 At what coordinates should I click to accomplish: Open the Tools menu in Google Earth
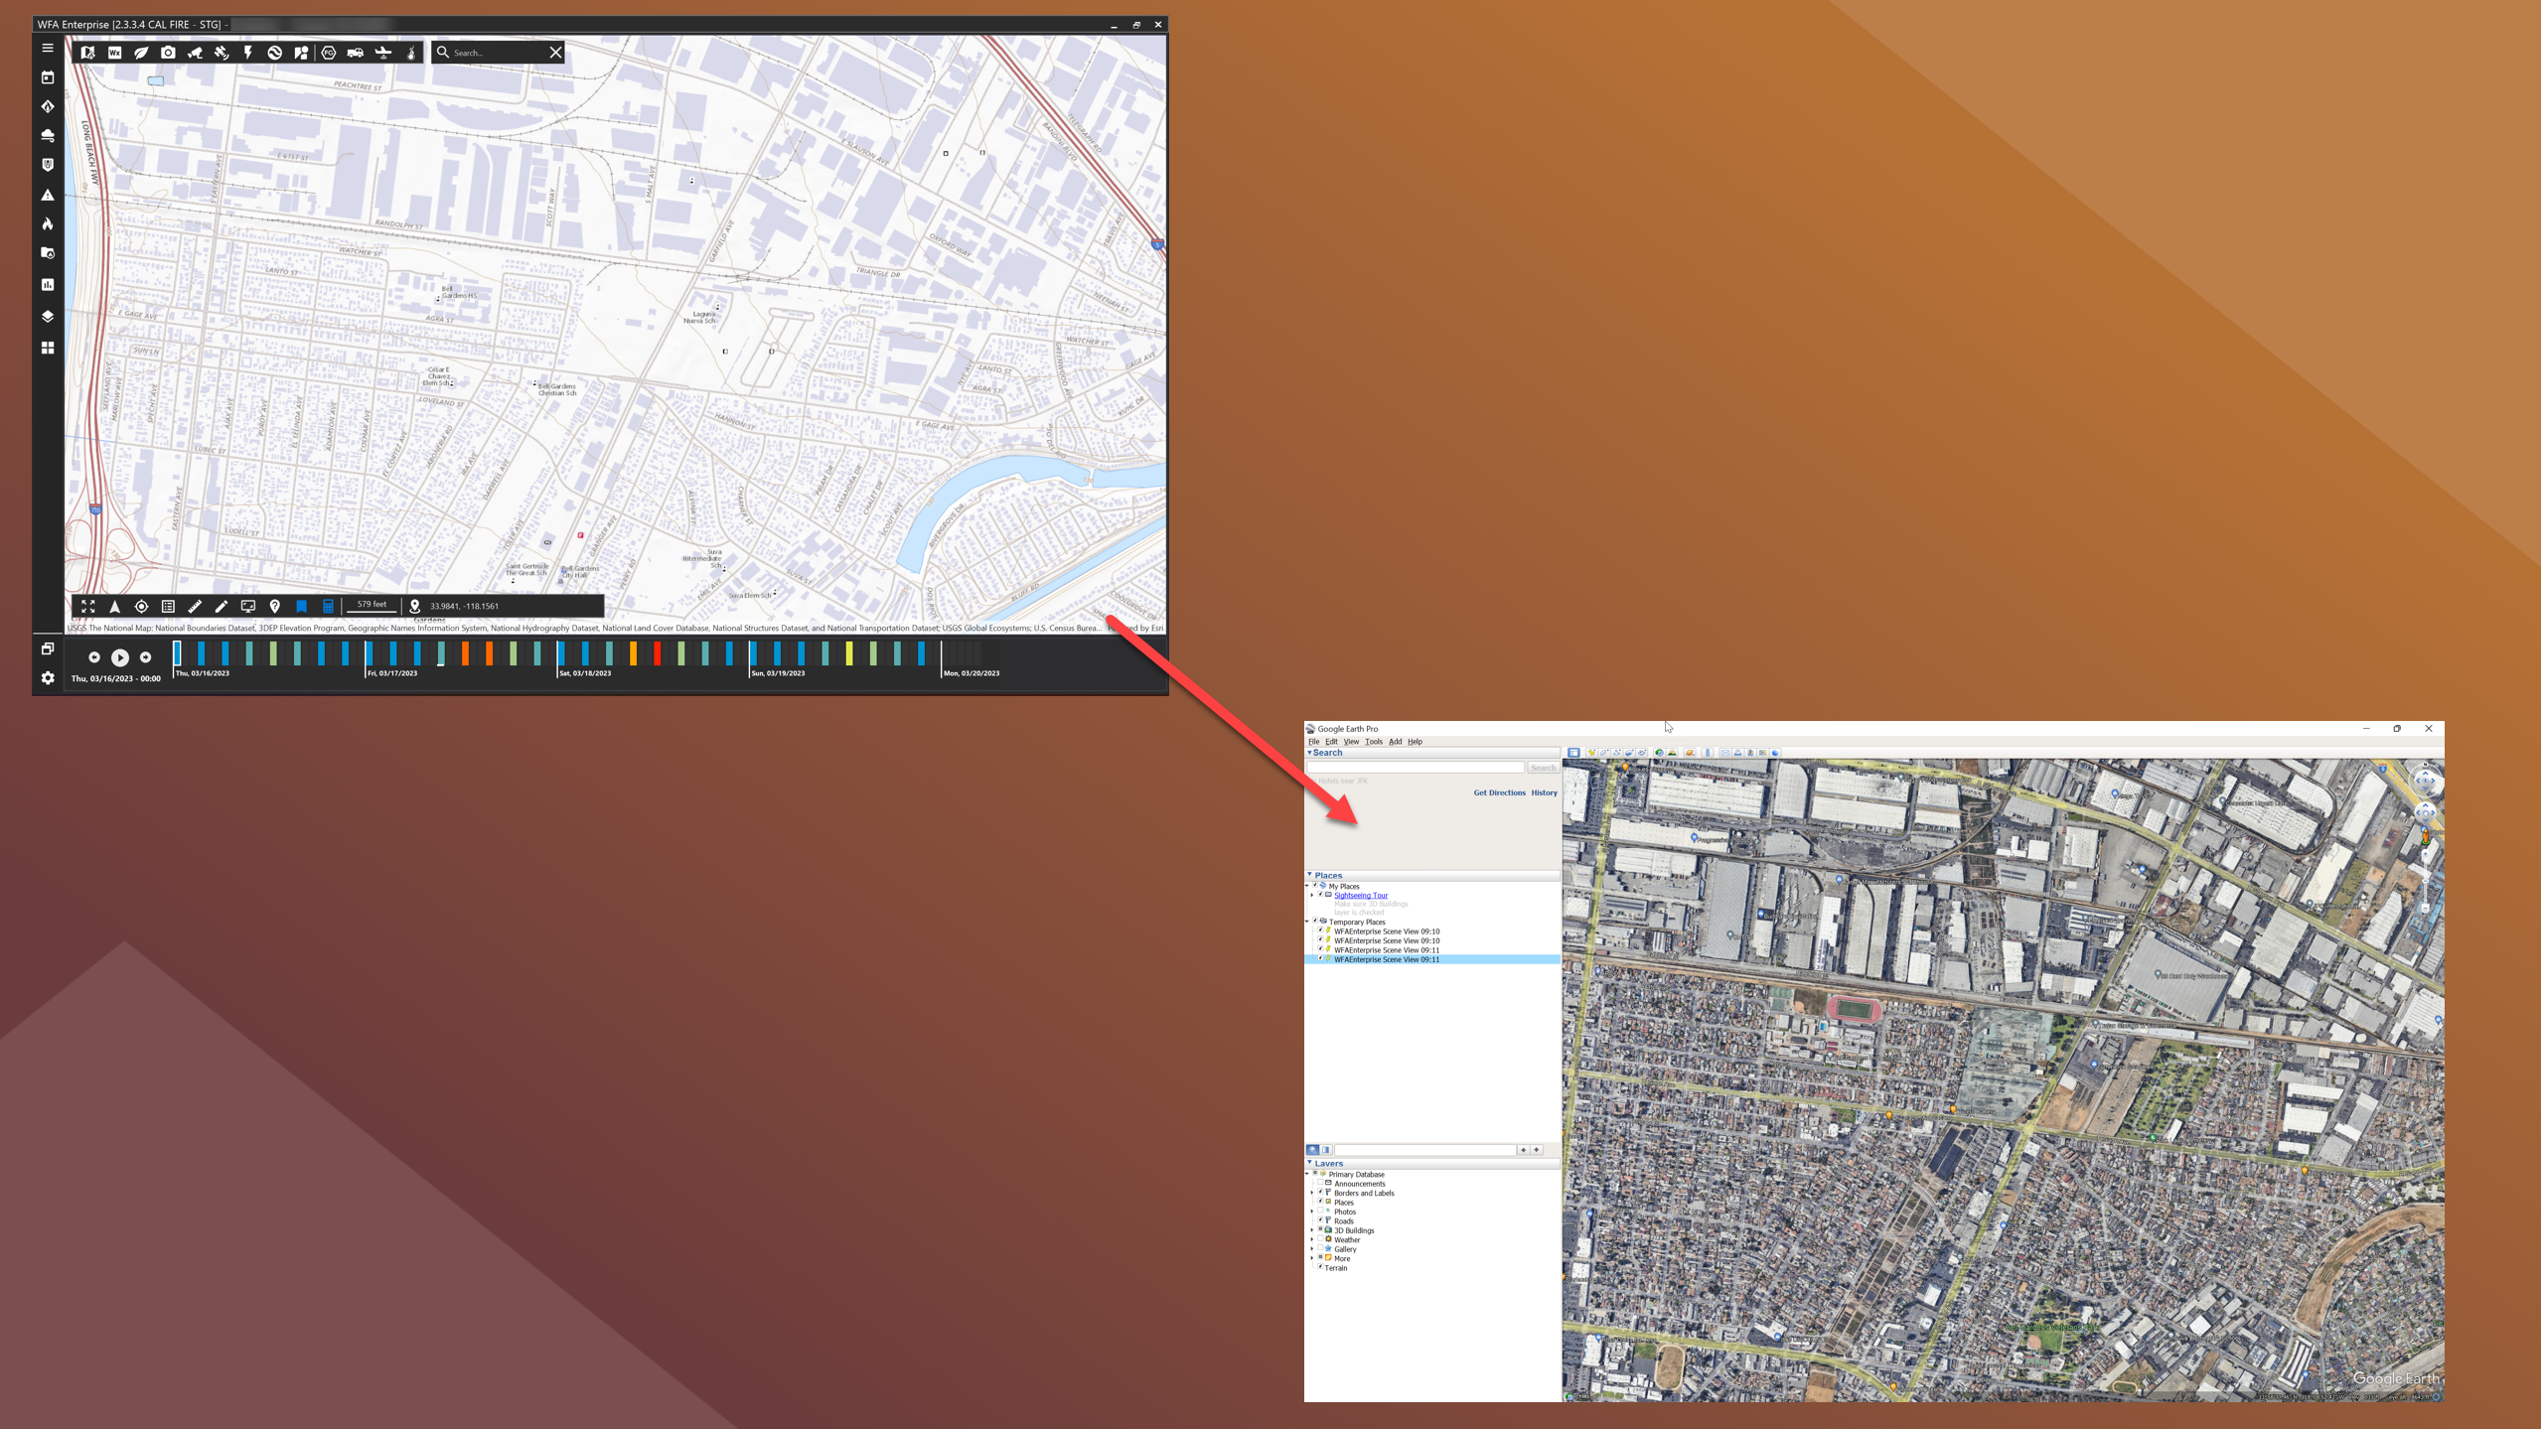click(1373, 742)
